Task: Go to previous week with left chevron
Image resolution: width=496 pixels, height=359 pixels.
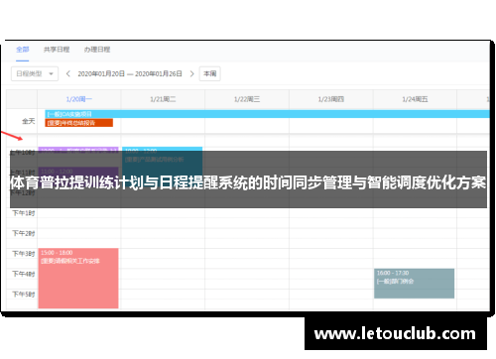Action: click(68, 73)
